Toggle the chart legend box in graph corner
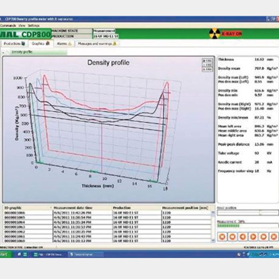 pos(206,65)
